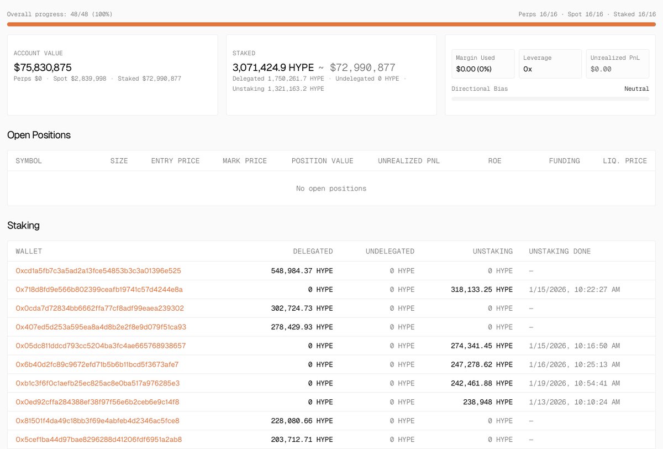Click the SYMBOL column header
663x449 pixels.
coord(29,161)
